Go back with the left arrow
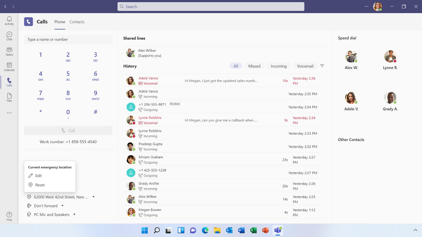This screenshot has width=422, height=237. tap(5, 6)
